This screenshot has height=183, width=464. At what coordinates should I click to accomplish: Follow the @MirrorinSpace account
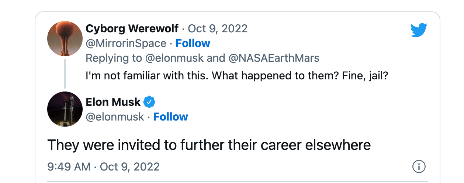(193, 43)
